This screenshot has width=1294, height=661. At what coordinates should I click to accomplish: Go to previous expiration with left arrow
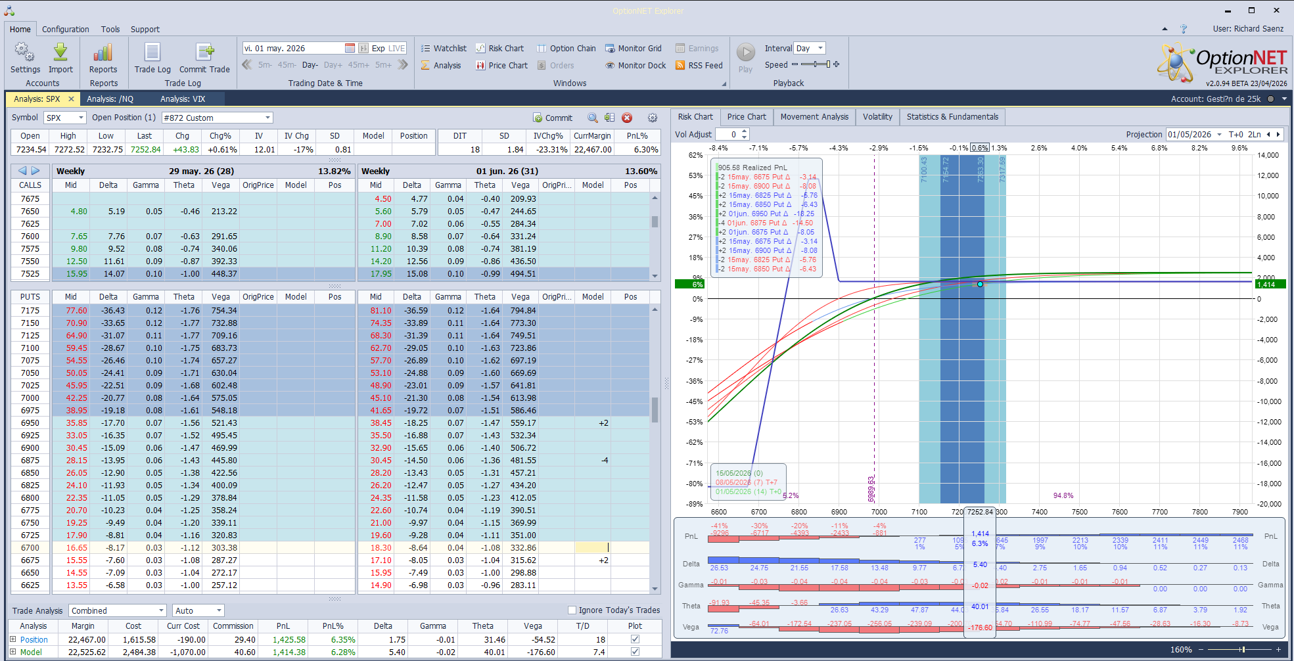22,171
